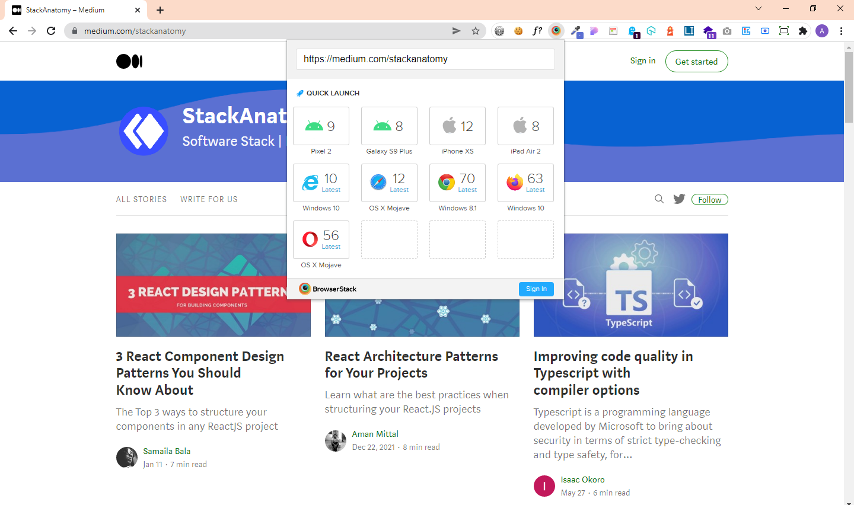Click Aman Mittal's avatar picture
Image resolution: width=854 pixels, height=505 pixels.
click(x=336, y=441)
